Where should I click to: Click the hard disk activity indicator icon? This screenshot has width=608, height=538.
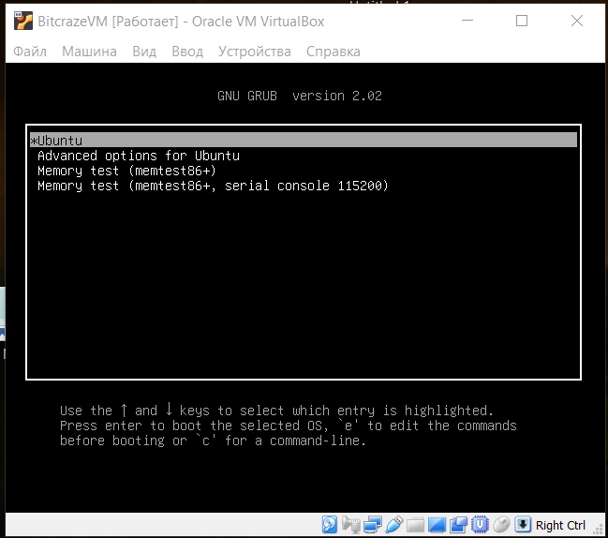330,525
